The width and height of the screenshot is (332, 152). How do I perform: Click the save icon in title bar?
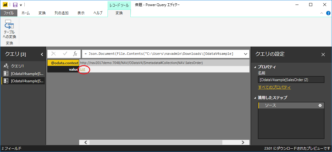pyautogui.click(x=15, y=5)
